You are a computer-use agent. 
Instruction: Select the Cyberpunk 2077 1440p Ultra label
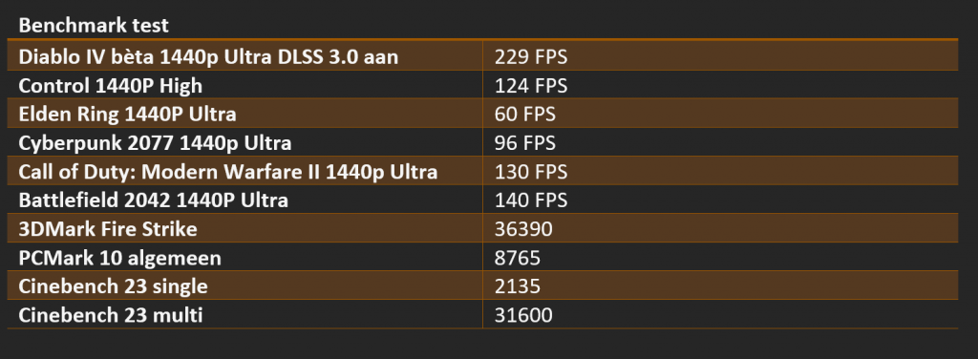tap(155, 142)
